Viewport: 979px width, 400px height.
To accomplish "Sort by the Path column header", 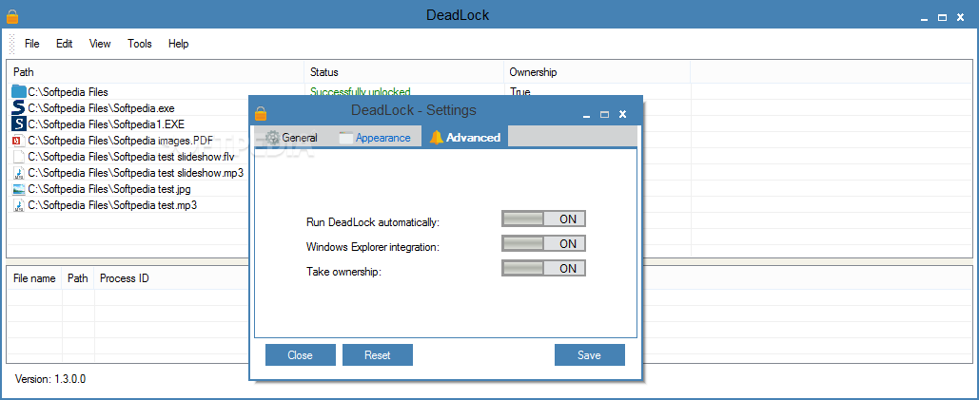I will pos(155,72).
